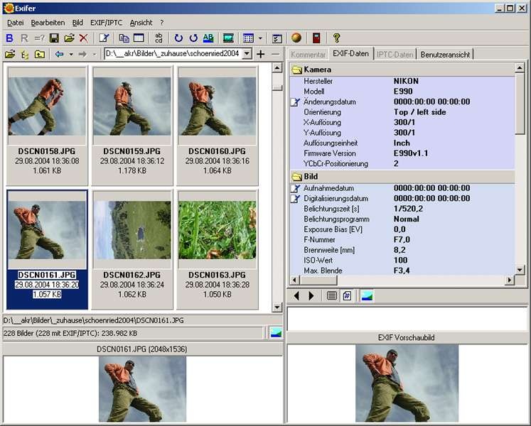Click the blue back arrow navigation icon
Image resolution: width=531 pixels, height=426 pixels.
59,54
